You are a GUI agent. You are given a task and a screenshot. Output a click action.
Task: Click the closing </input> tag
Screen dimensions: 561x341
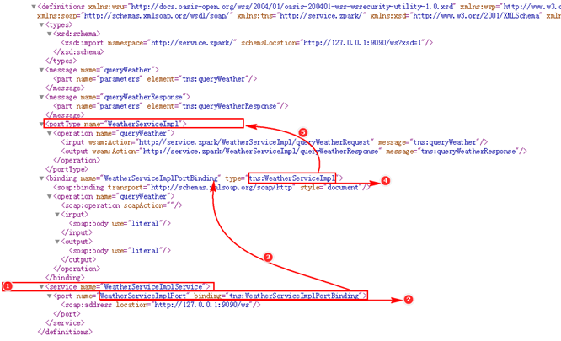pyautogui.click(x=77, y=232)
